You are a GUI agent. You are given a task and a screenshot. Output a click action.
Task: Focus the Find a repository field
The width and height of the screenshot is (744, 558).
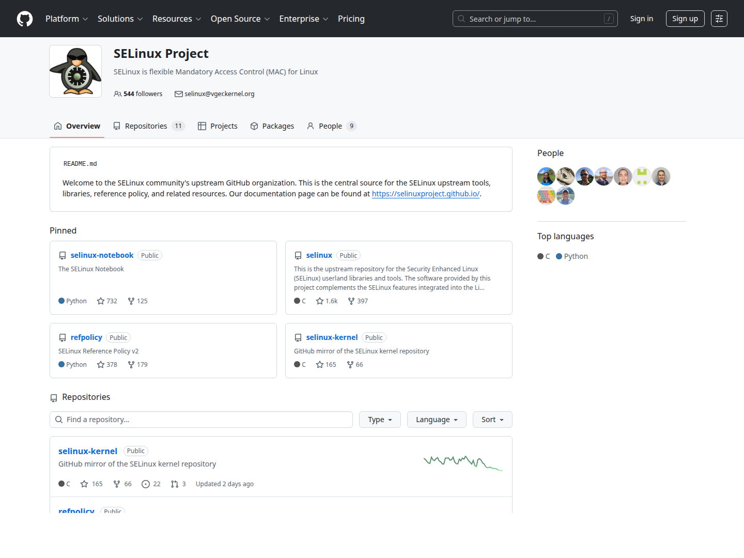click(x=201, y=420)
